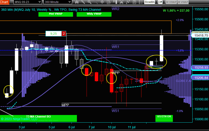Open the data box icon
This screenshot has height=131, width=209.
(109, 2)
